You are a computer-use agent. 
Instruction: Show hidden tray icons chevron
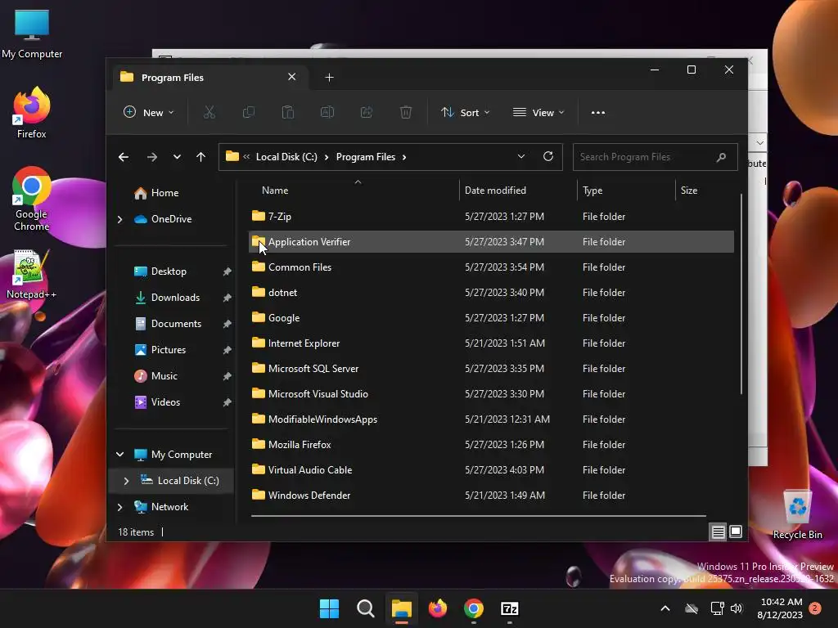pyautogui.click(x=665, y=608)
